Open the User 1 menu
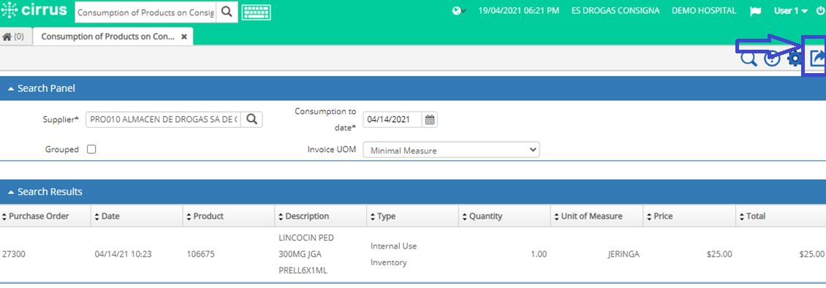Viewport: 826px width, 288px height. coord(791,10)
